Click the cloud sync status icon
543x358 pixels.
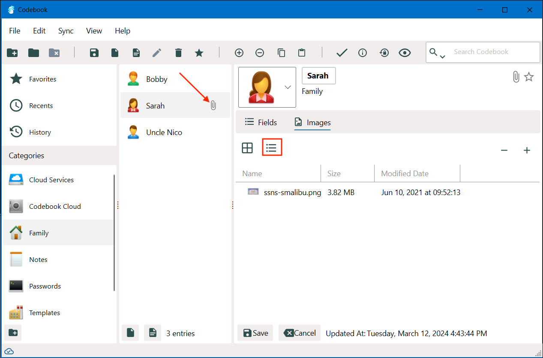(x=9, y=351)
